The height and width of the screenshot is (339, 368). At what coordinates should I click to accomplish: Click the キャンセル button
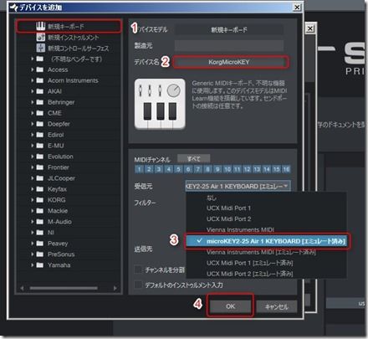point(277,306)
